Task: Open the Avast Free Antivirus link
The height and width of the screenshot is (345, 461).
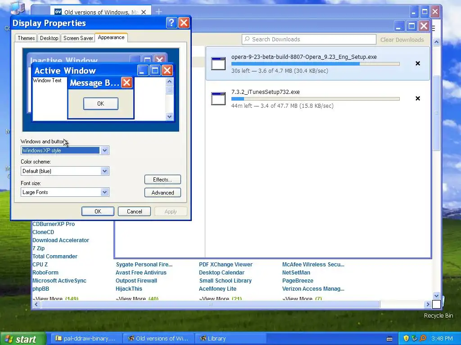Action: click(x=141, y=273)
